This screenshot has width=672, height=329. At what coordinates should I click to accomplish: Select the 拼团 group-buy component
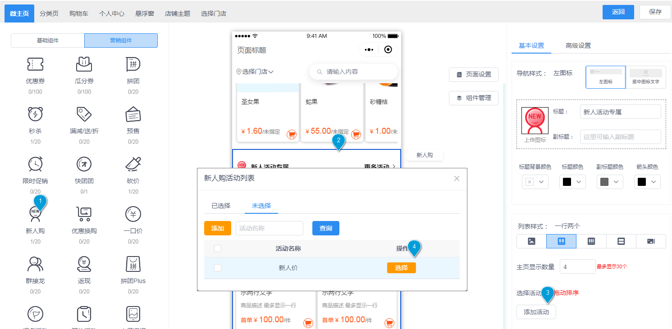point(133,65)
